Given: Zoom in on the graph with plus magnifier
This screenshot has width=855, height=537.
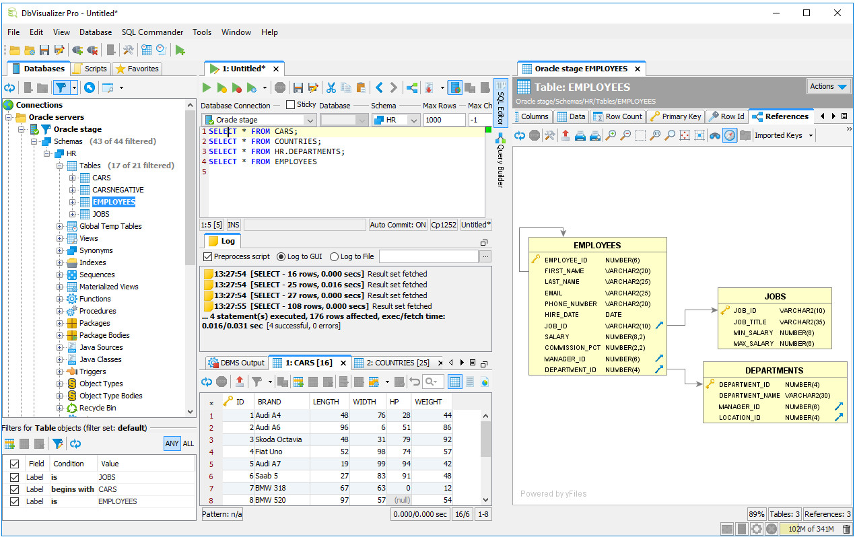Looking at the screenshot, I should [611, 135].
